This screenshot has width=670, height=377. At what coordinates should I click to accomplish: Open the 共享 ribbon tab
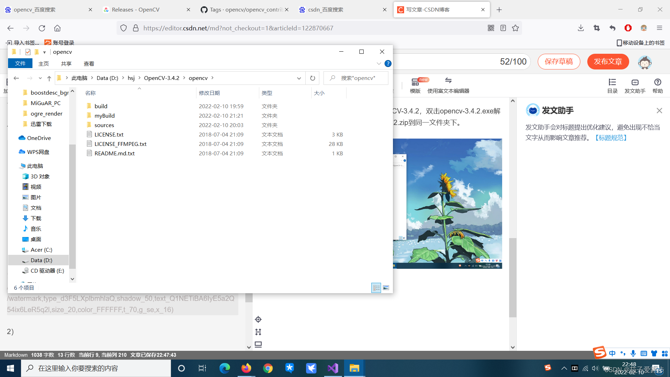tap(66, 64)
